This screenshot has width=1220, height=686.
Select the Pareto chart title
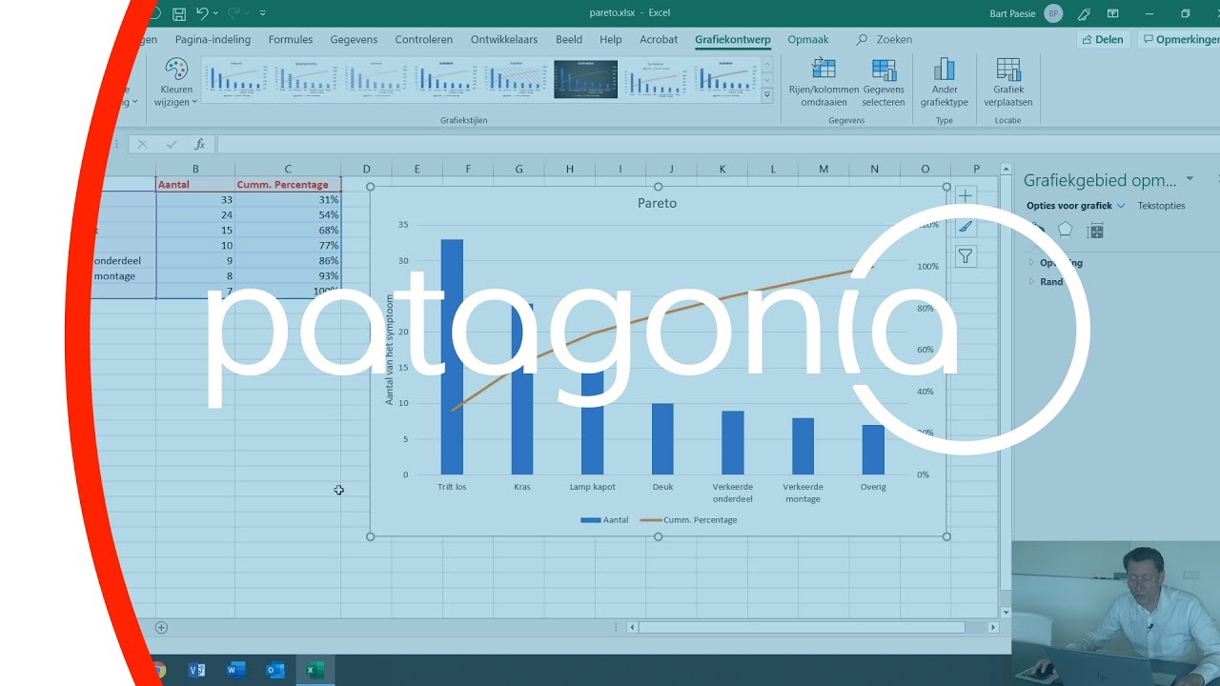657,203
